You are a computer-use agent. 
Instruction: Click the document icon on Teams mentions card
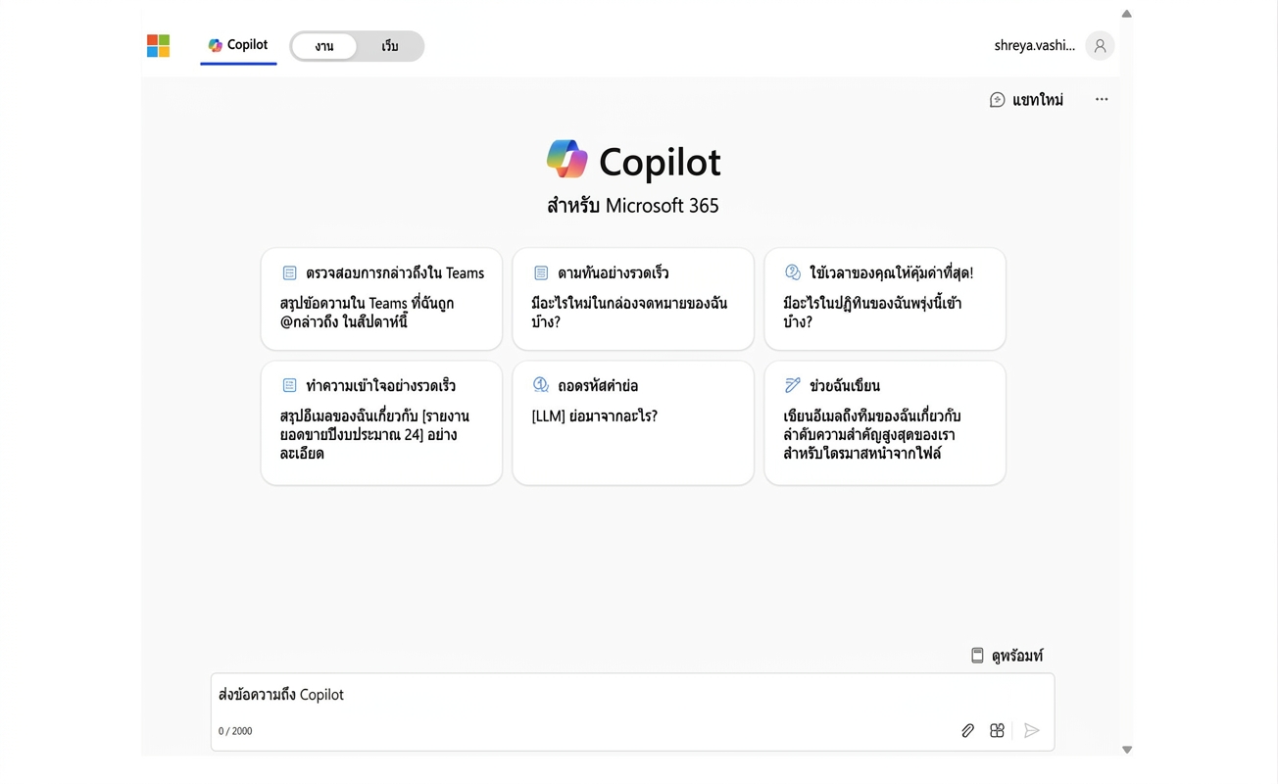(x=289, y=273)
